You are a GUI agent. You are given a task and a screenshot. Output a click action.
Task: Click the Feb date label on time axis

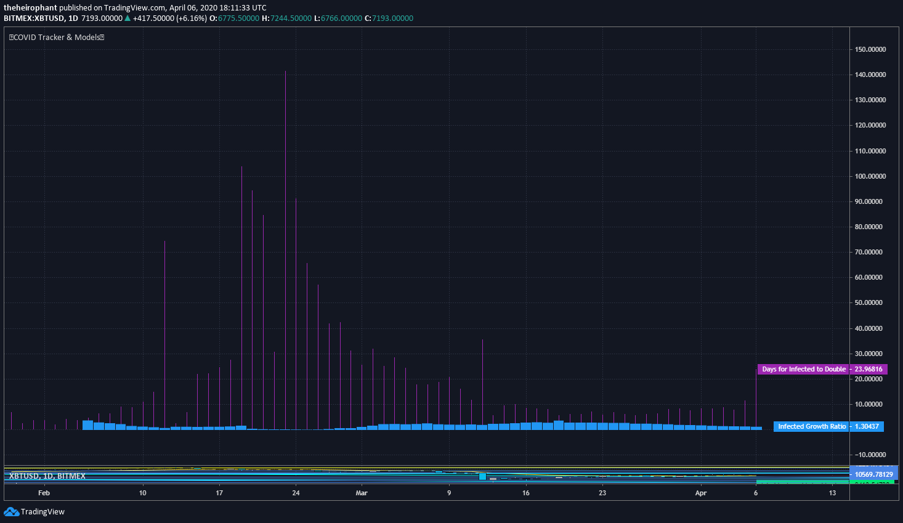pyautogui.click(x=44, y=493)
